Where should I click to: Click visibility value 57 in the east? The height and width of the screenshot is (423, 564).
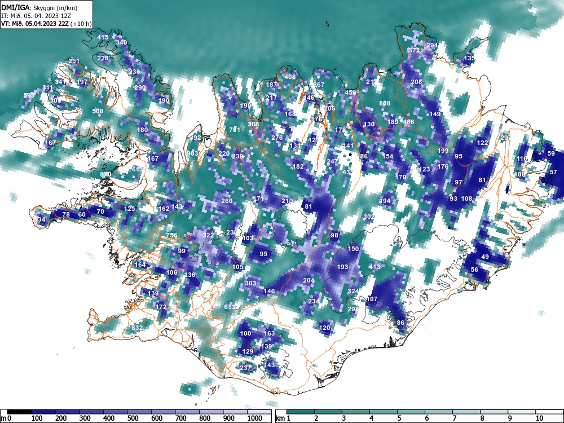[554, 173]
